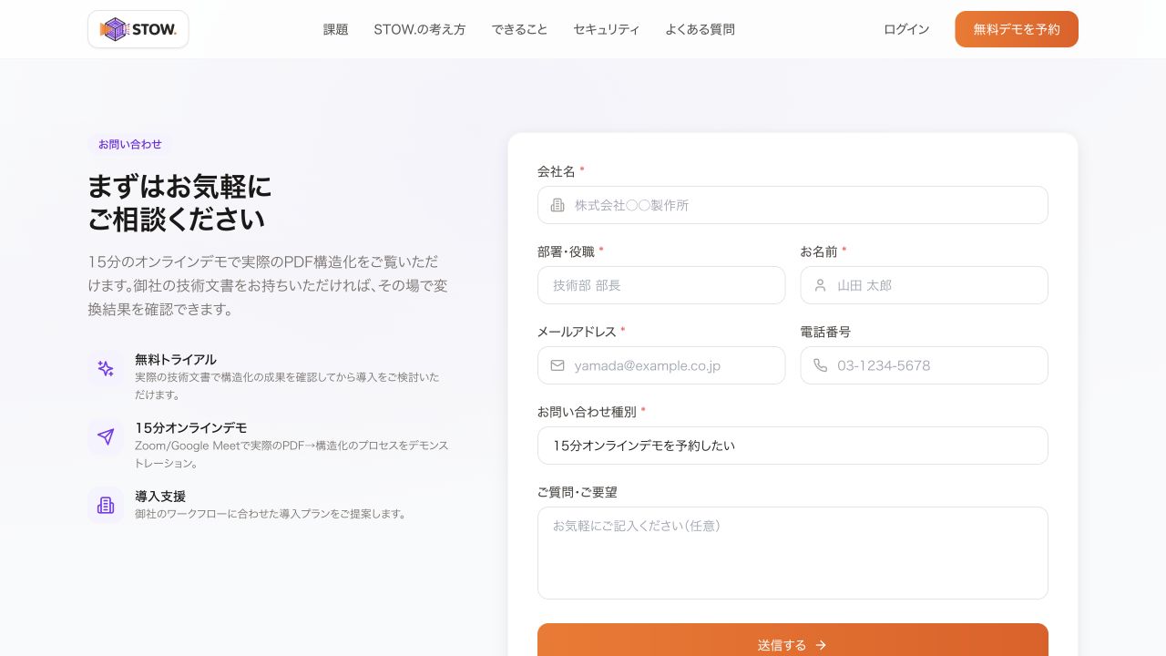Image resolution: width=1166 pixels, height=656 pixels.
Task: Click the building icon in 会社名 field
Action: point(557,205)
